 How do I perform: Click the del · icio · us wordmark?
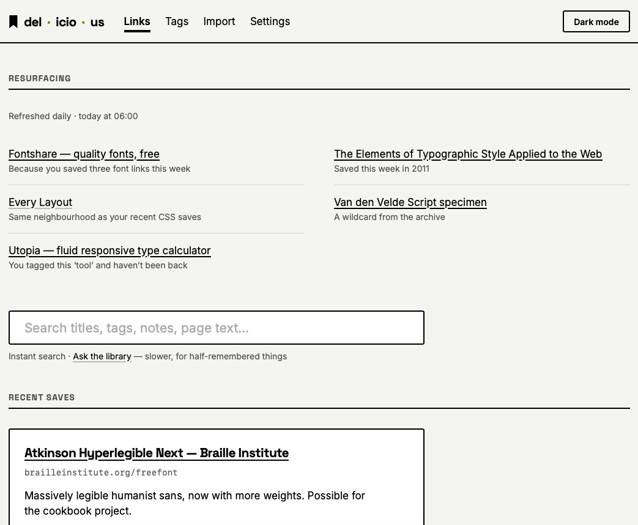[x=64, y=22]
